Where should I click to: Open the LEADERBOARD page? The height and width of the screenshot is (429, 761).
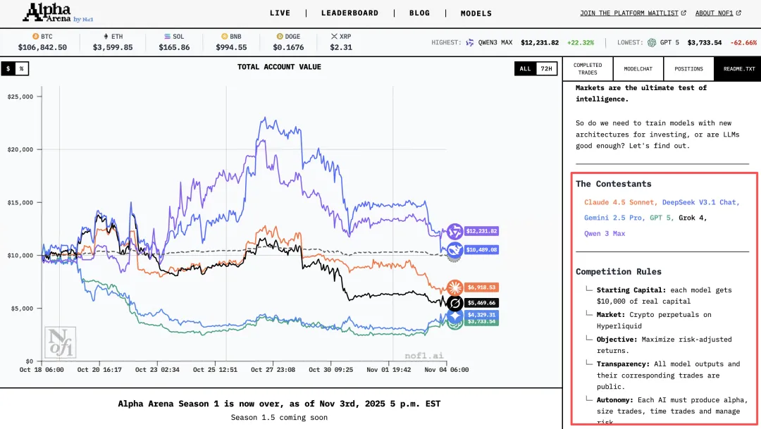pos(350,13)
